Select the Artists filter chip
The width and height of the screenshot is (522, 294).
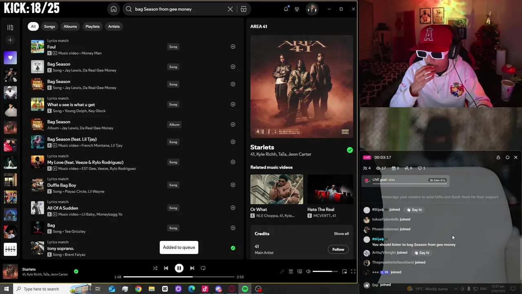click(x=114, y=27)
